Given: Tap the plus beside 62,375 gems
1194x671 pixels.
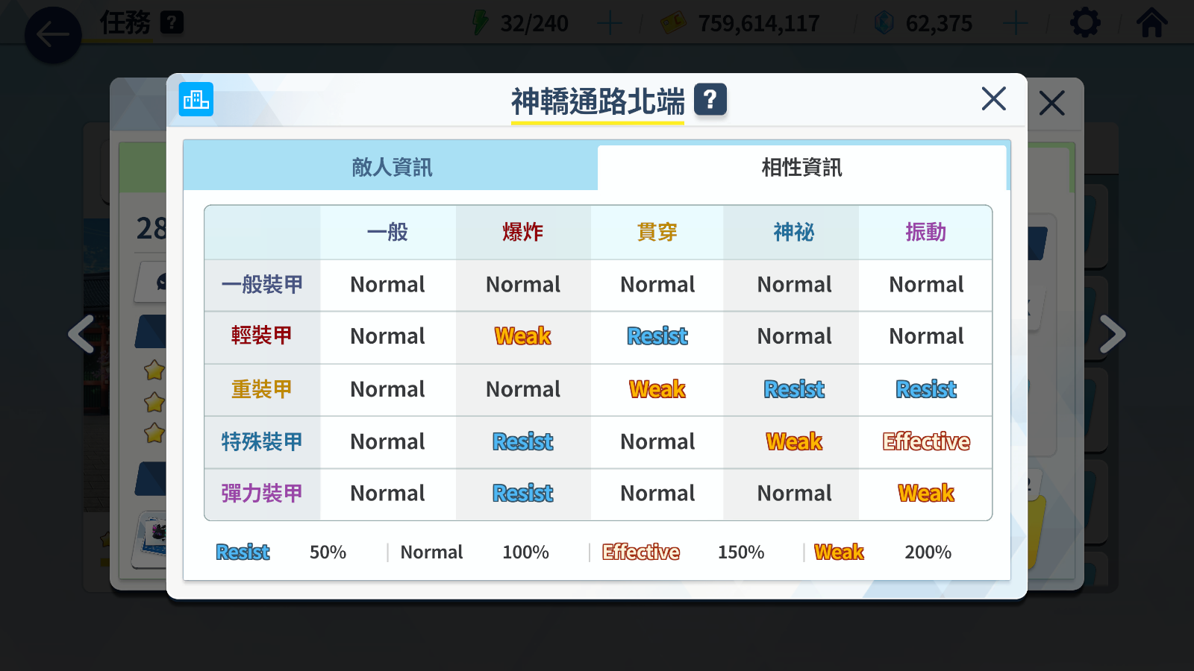Looking at the screenshot, I should coord(1015,23).
